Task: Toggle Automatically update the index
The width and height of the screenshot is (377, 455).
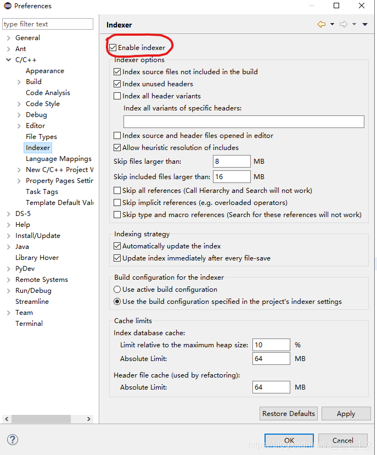Action: [x=117, y=246]
